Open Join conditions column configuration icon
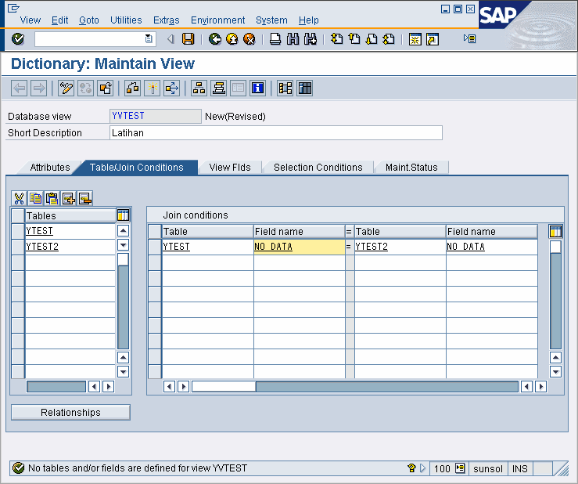578x484 pixels. pos(555,232)
